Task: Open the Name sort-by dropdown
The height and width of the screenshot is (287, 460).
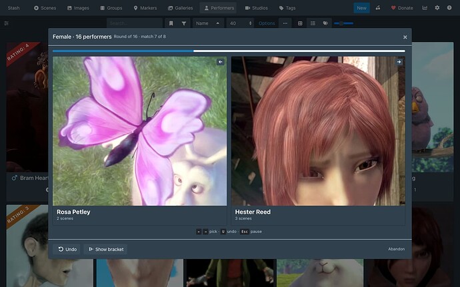Action: click(x=208, y=23)
